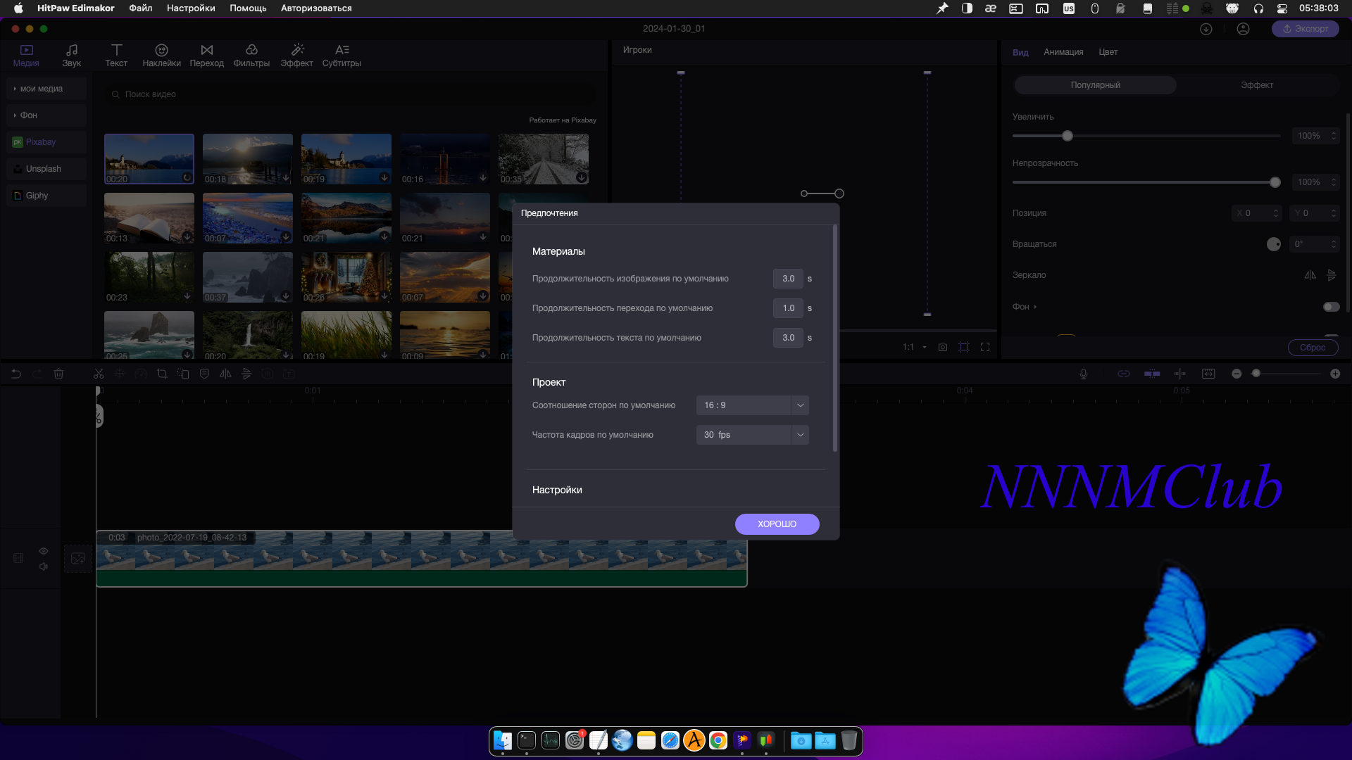Mute the timeline track speaker icon
This screenshot has width=1352, height=760.
[x=44, y=566]
